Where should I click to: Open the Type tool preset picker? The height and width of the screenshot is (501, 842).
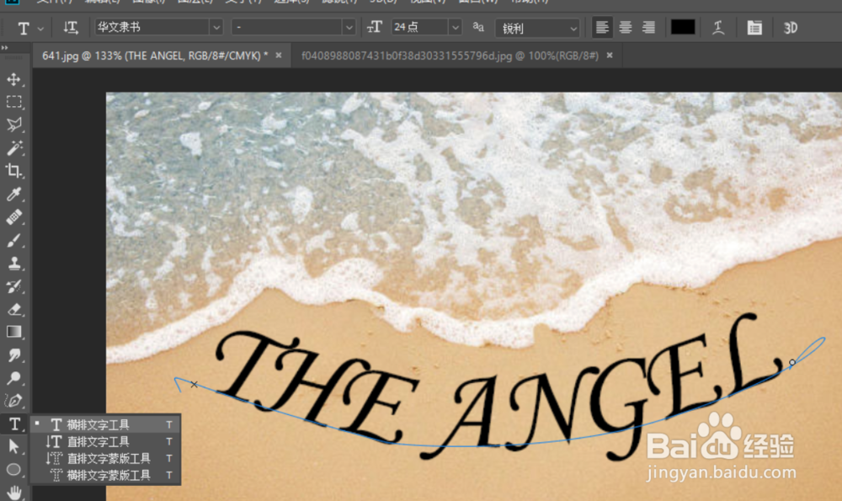[x=29, y=28]
